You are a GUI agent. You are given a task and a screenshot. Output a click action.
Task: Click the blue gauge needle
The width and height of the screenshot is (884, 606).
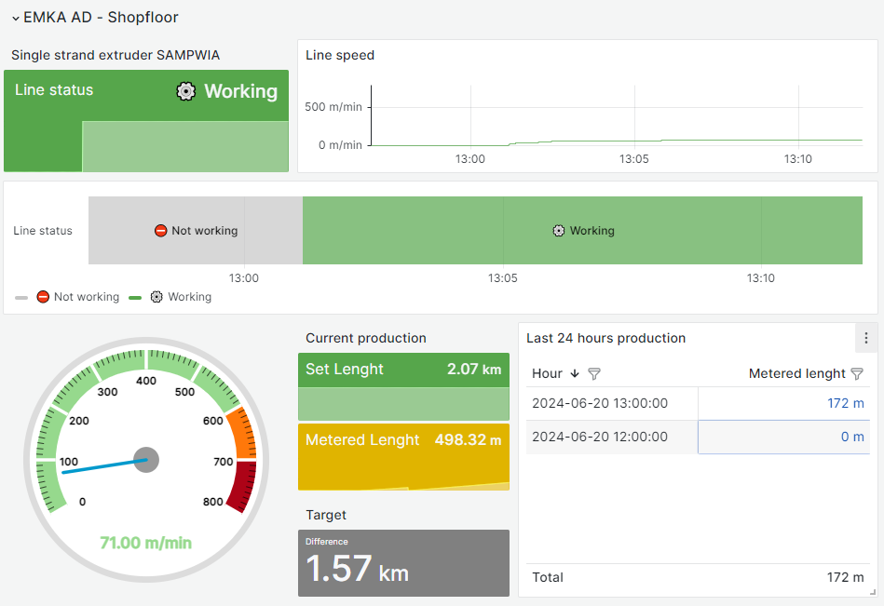105,466
